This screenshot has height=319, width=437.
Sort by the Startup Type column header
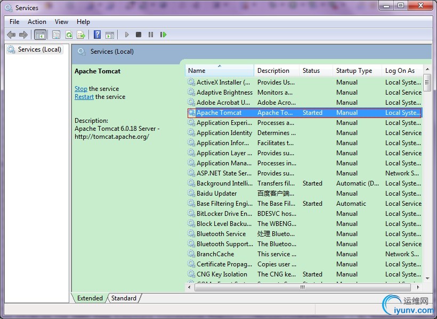(x=357, y=71)
